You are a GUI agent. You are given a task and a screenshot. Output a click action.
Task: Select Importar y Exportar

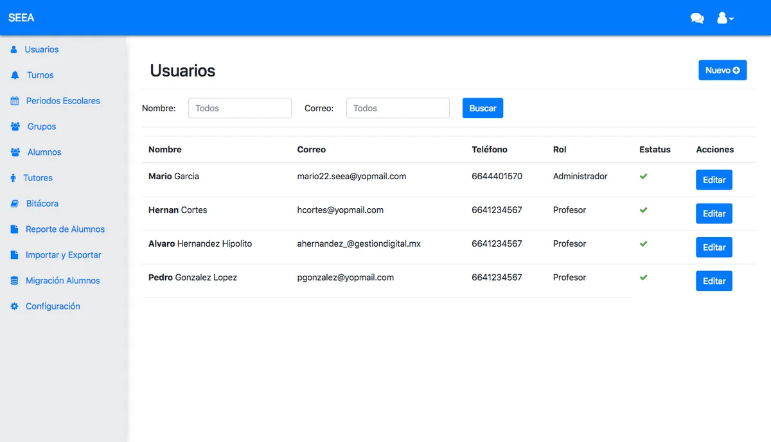64,255
